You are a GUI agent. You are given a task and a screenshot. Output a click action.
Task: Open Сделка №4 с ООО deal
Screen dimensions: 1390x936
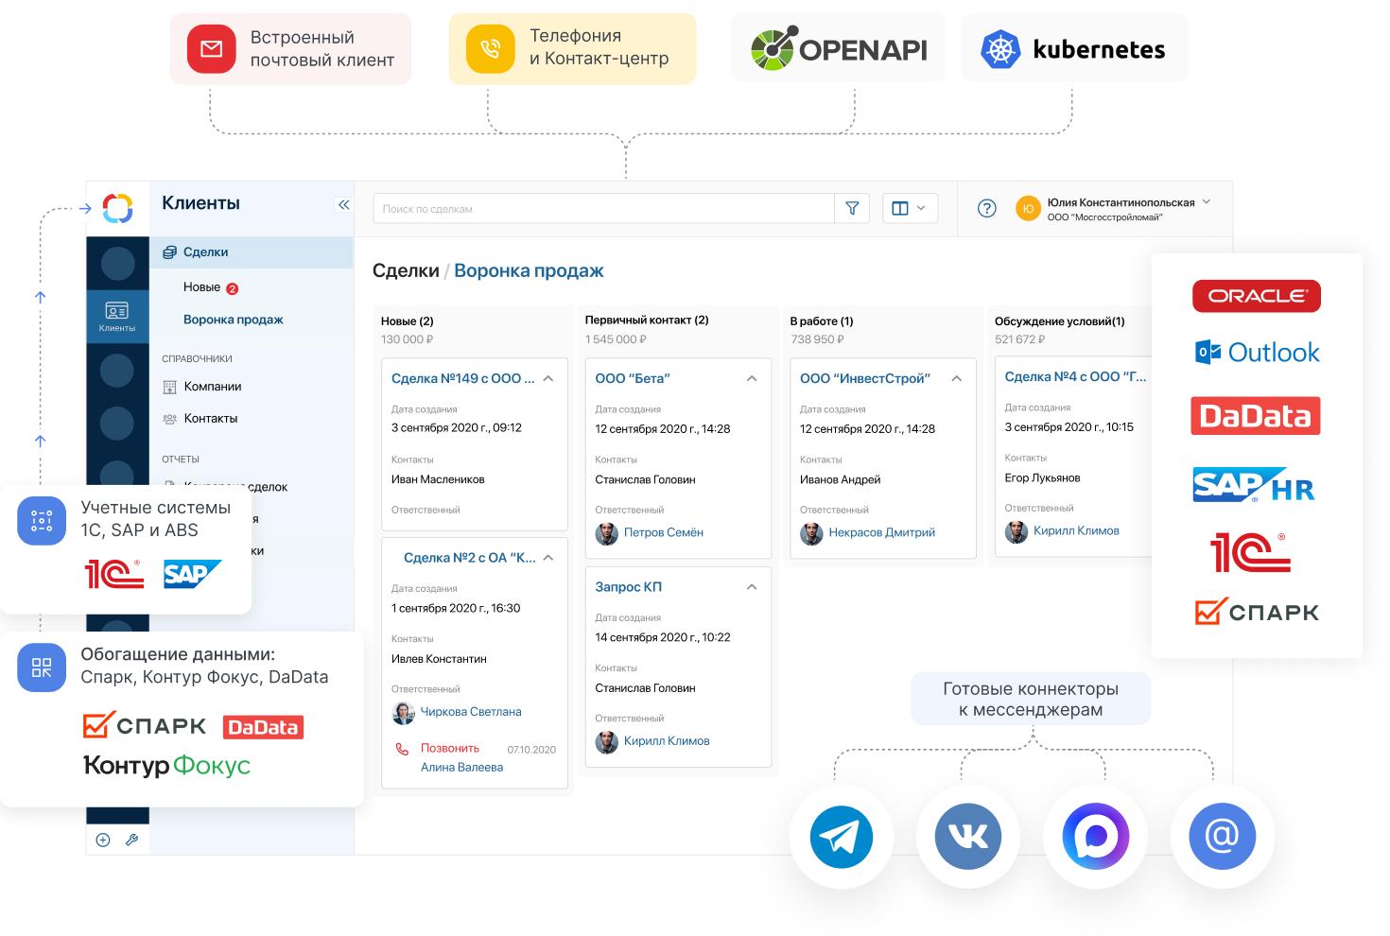click(x=1075, y=376)
